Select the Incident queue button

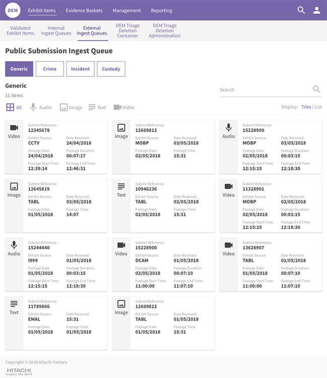click(80, 69)
